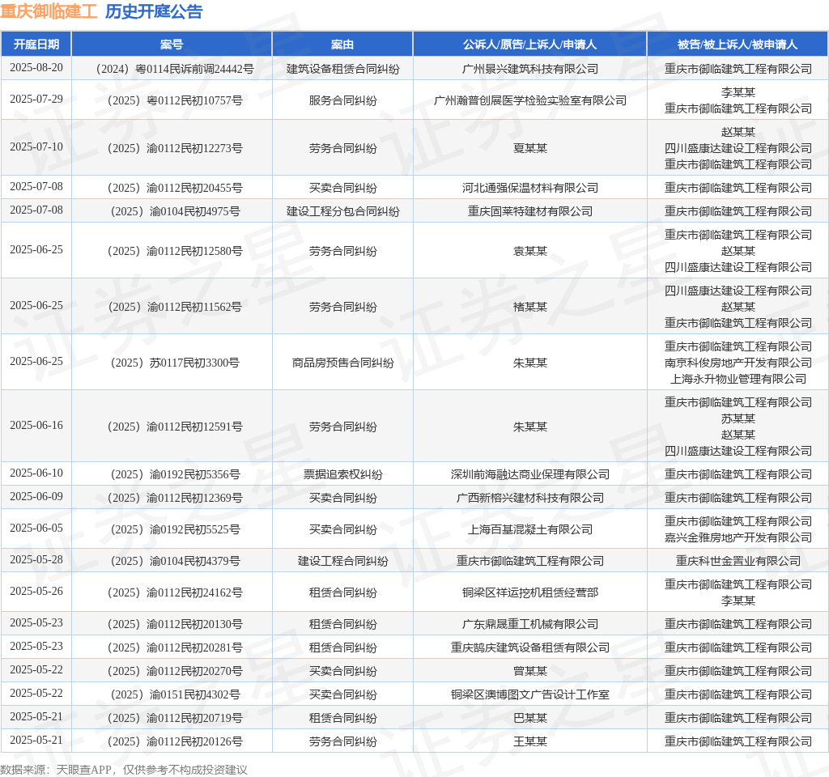The image size is (829, 777).
Task: Click plaintiff 深圳前海融达商业保理有限公司
Action: 529,474
